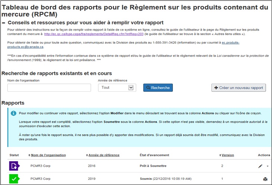Focus the Nom de l'organisation text field
Screen dimensions: 272x185
tap(49, 88)
